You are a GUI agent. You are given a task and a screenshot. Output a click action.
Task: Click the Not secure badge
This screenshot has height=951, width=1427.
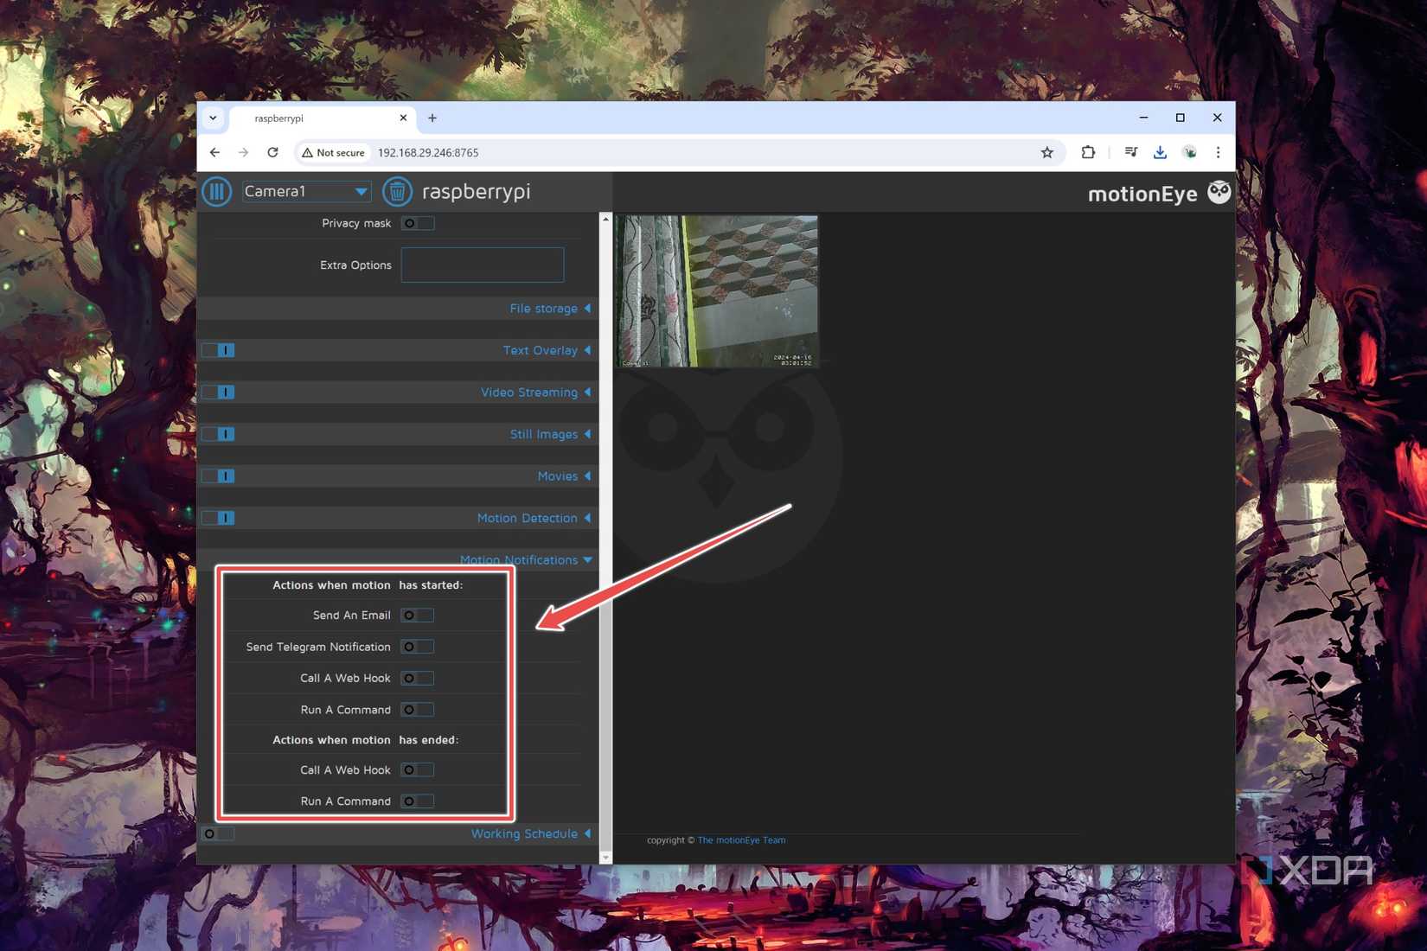tap(333, 152)
